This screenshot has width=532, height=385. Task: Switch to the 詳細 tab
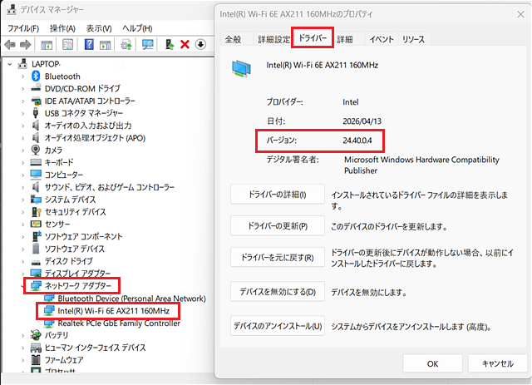(345, 39)
